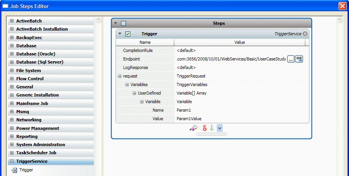Expand the TaskScheduler Job category
Viewport: 349px width, 176px height.
point(12,153)
